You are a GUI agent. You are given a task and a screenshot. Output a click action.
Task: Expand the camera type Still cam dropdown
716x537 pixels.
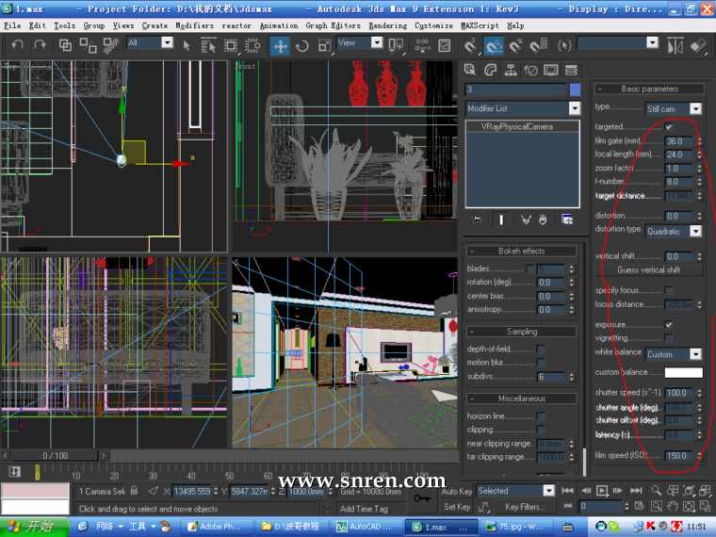[695, 109]
